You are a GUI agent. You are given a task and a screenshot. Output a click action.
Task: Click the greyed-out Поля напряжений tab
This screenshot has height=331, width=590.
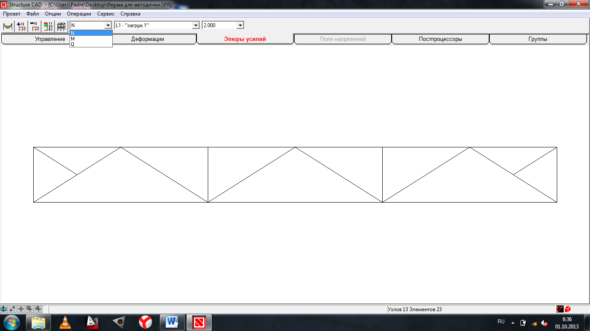343,39
